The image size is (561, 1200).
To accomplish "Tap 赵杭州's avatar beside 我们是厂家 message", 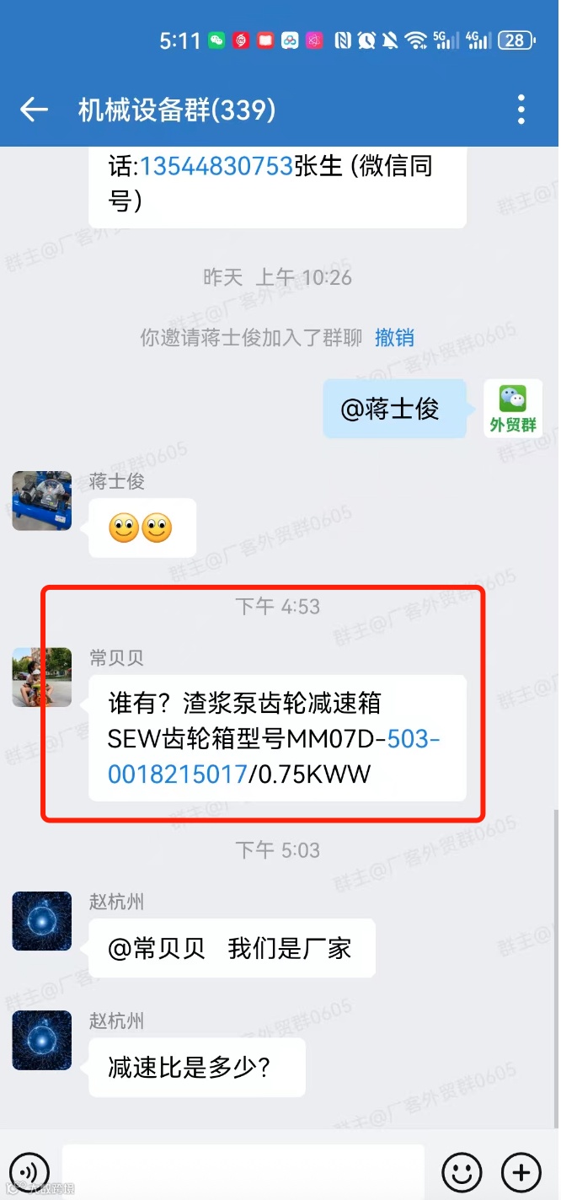I will [x=42, y=921].
